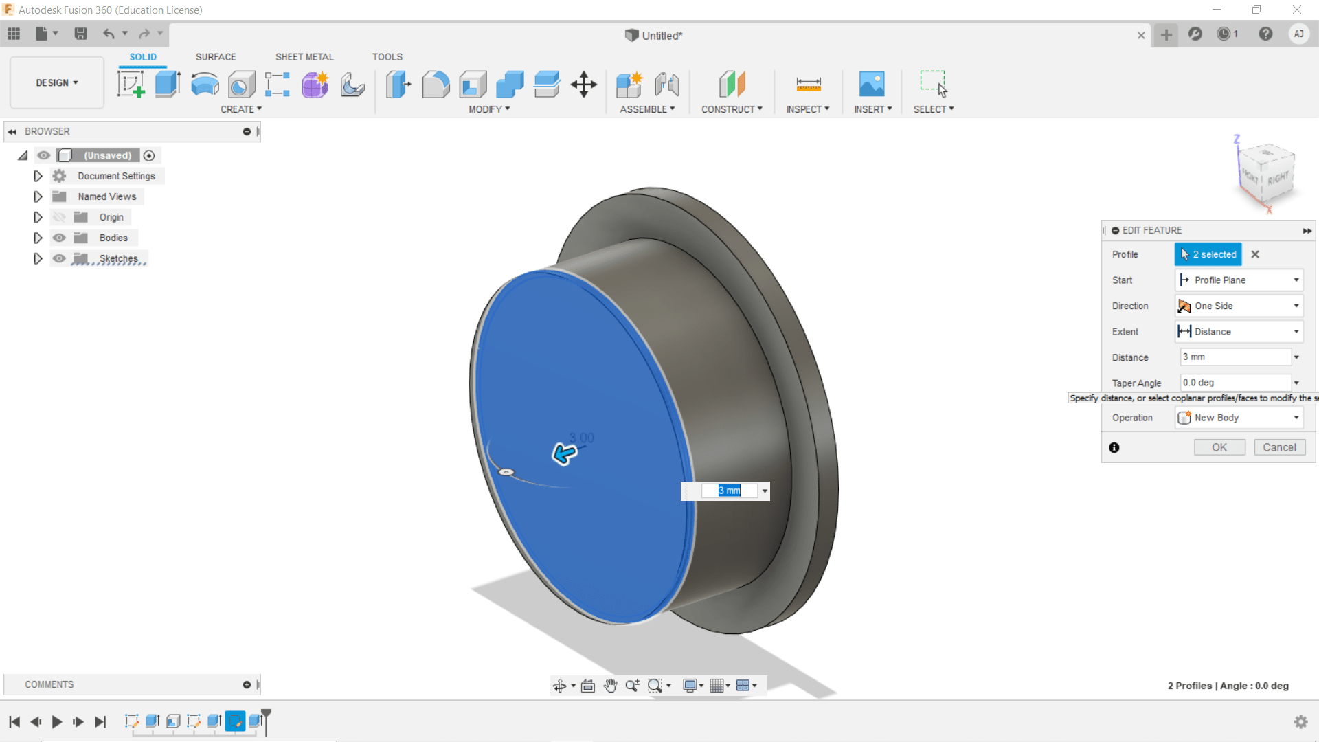Click the Taper Angle input field
The width and height of the screenshot is (1319, 742).
[1235, 383]
